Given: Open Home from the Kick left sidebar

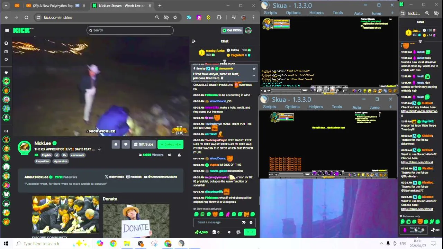Looking at the screenshot, I should pos(6,43).
